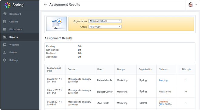The width and height of the screenshot is (200, 110).
Task: Sort by Course column header
Action: (72, 69)
